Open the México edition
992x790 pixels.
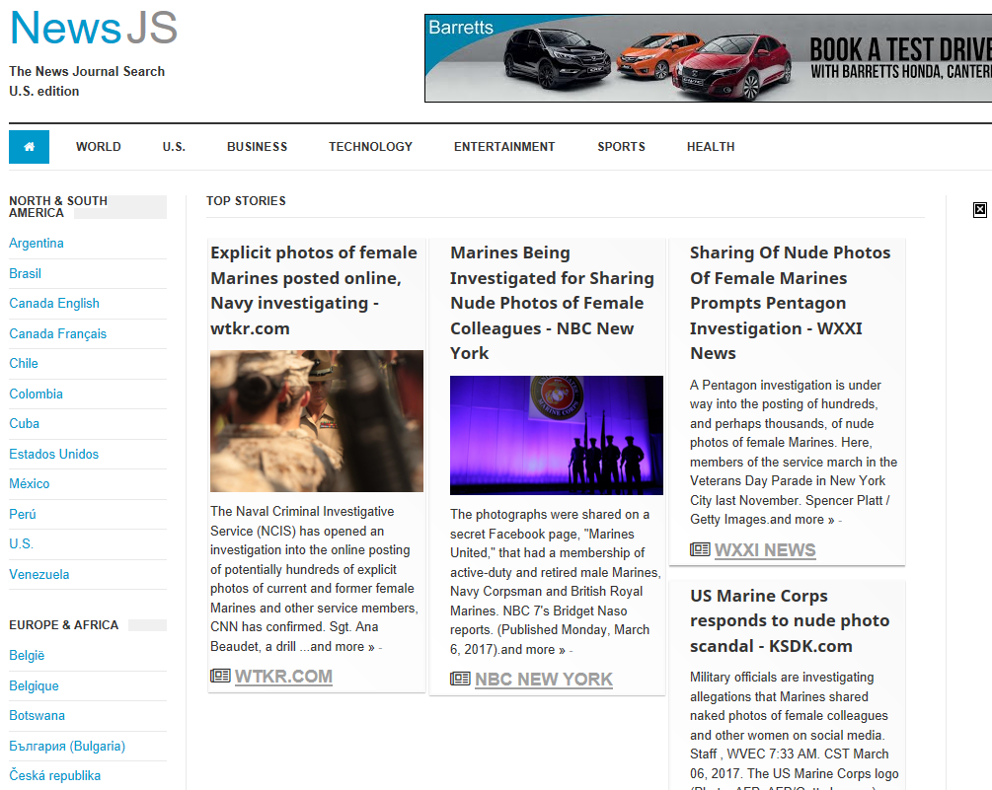click(29, 483)
